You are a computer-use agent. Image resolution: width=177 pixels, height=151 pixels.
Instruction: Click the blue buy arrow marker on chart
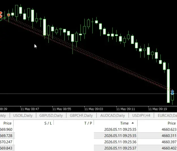(x=172, y=92)
